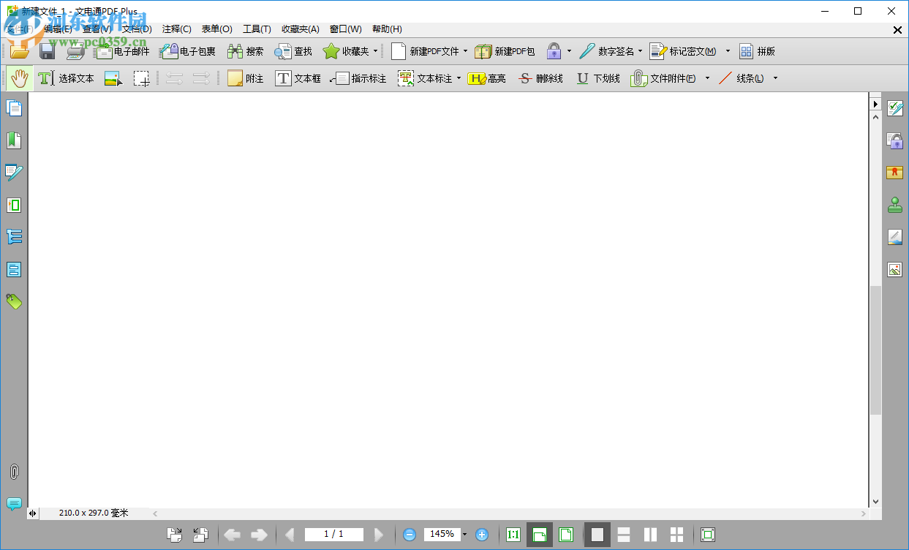Select the 文本标注 text markup tool
The width and height of the screenshot is (909, 550).
click(425, 78)
